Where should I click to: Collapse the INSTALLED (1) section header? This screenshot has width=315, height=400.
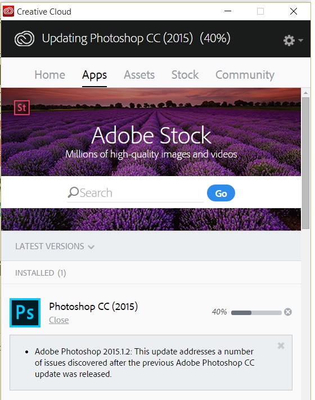40,273
